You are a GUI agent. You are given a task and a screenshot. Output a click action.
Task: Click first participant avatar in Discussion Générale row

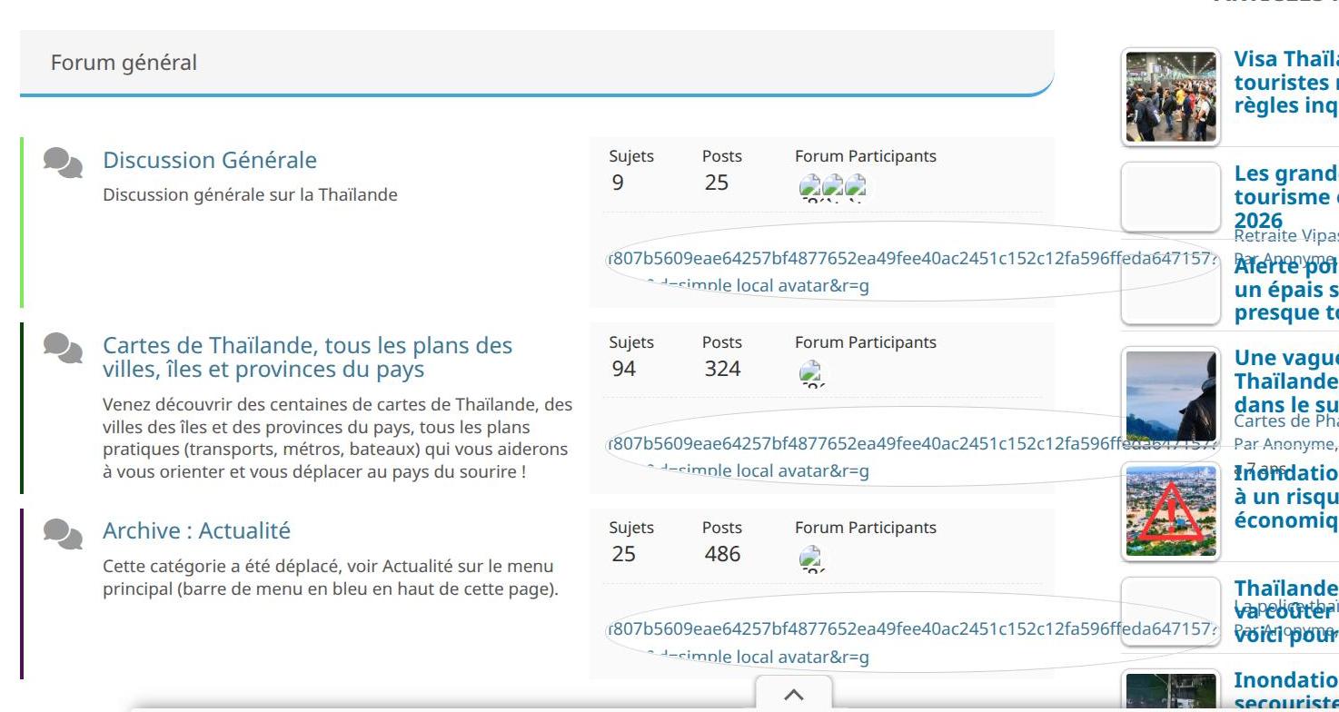(809, 186)
